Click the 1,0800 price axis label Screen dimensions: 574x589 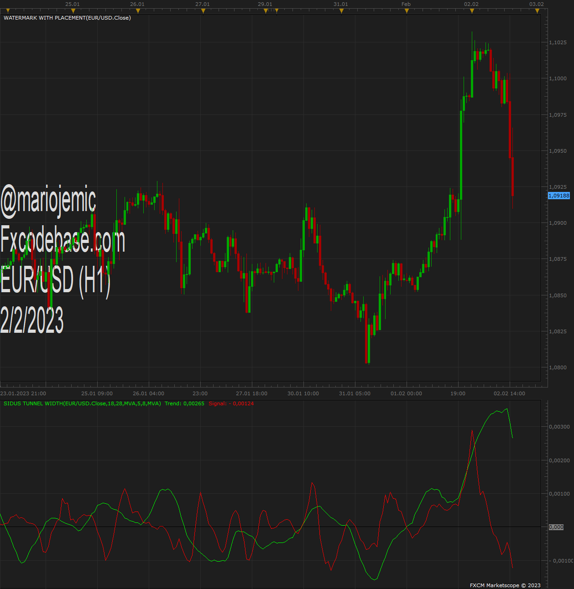(x=558, y=367)
